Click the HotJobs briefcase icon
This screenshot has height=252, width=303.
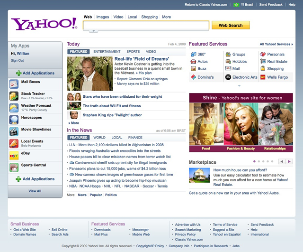(x=228, y=61)
